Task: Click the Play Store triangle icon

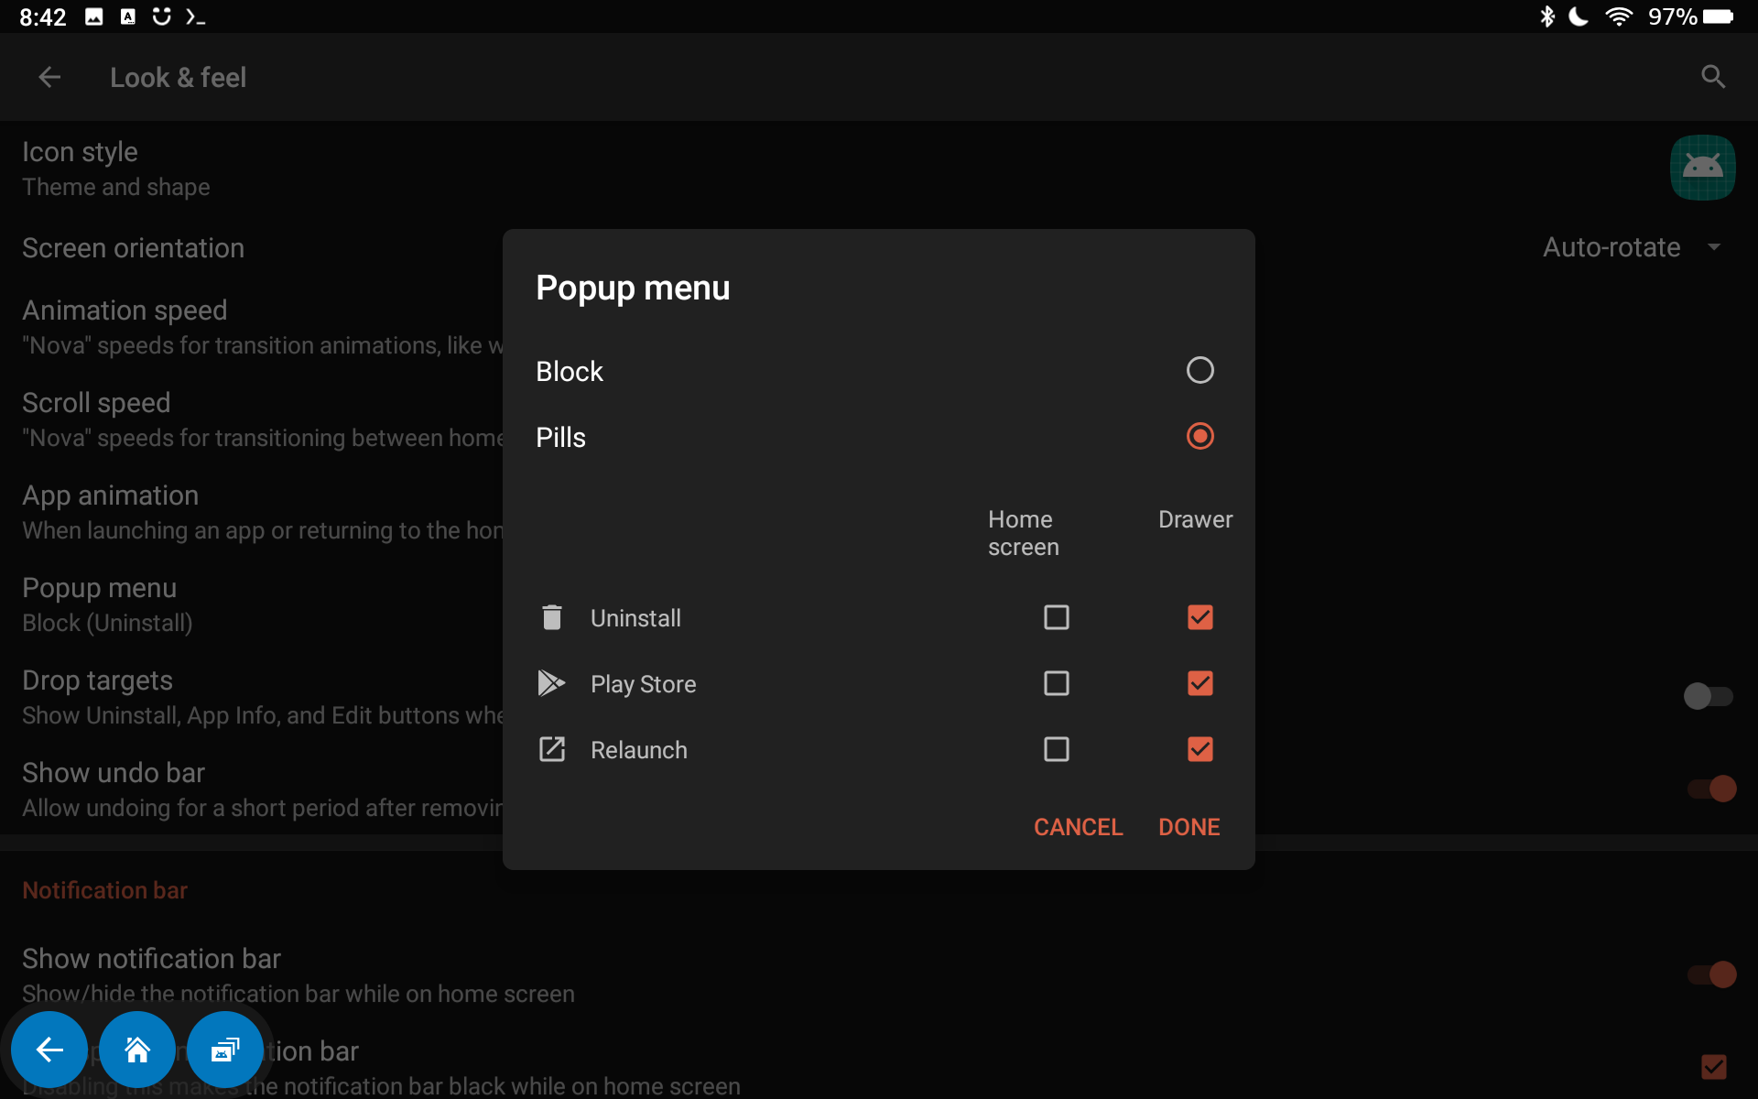Action: [x=551, y=683]
